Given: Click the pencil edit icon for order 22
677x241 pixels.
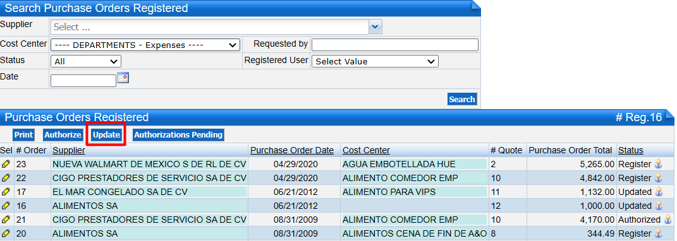Looking at the screenshot, I should click(6, 178).
